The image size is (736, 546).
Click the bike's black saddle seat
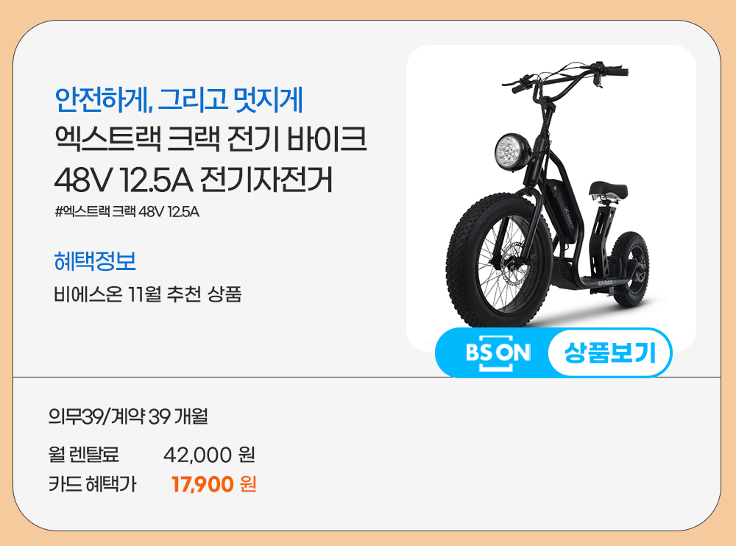point(609,190)
